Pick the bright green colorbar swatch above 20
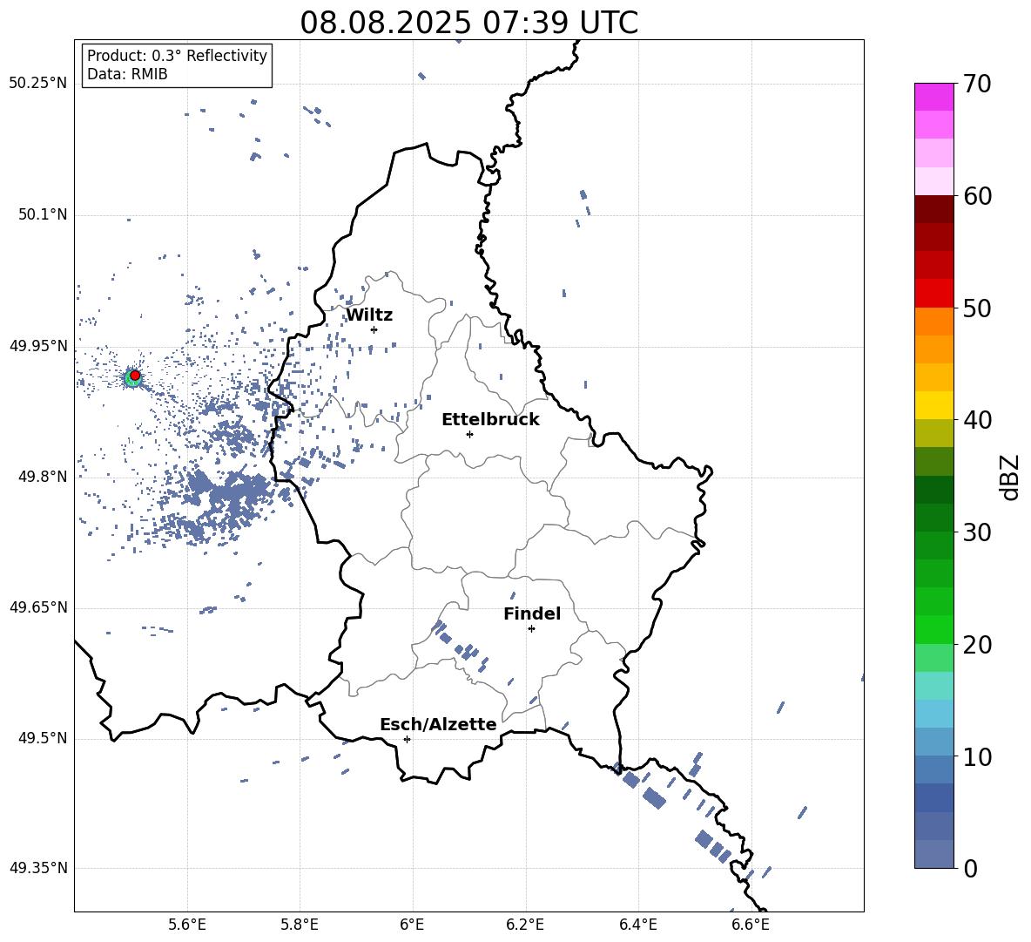 933,629
